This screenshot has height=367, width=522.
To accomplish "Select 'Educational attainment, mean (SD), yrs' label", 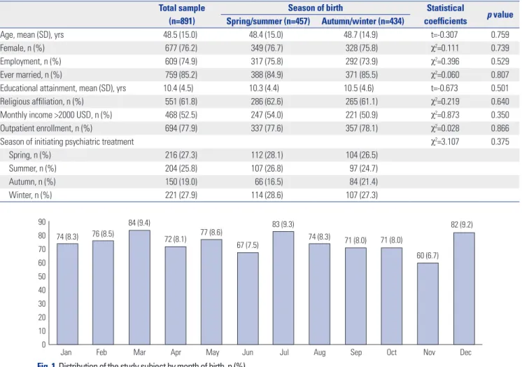I will [x=63, y=88].
